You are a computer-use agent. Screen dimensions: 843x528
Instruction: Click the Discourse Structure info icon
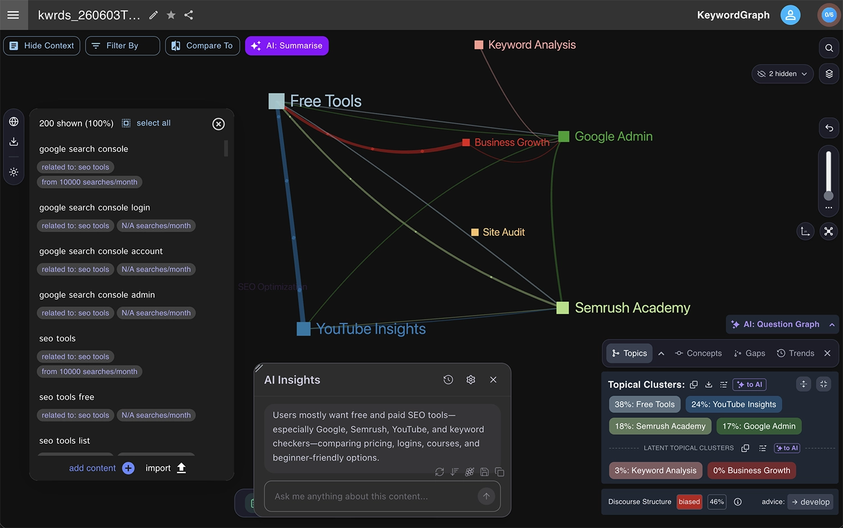pyautogui.click(x=738, y=502)
